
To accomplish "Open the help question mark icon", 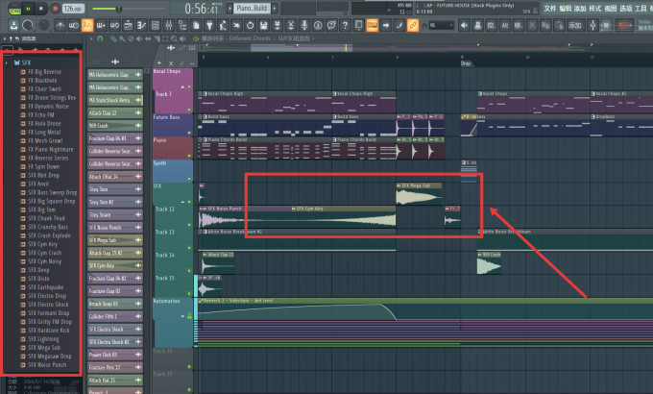I will (x=345, y=25).
